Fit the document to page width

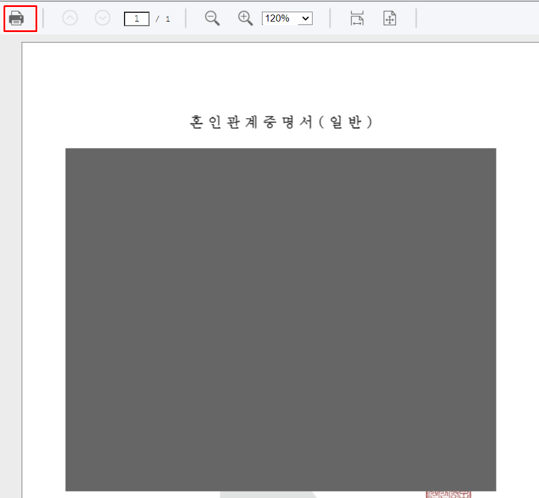point(357,18)
